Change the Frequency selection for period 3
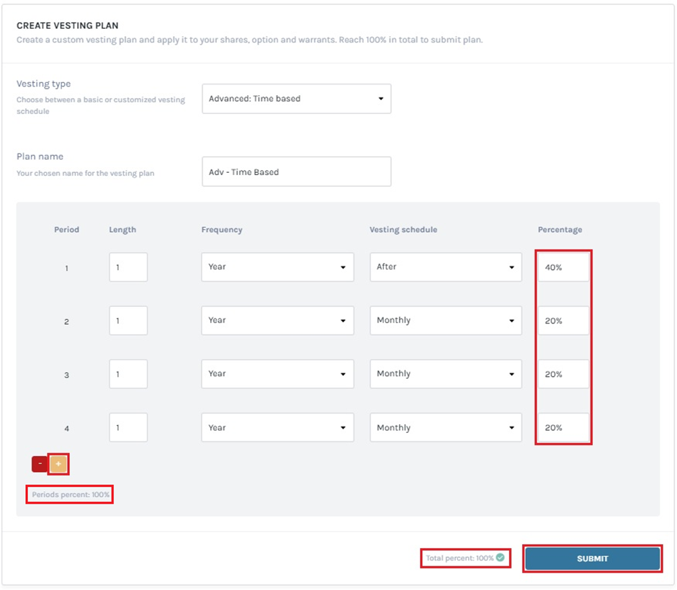 pyautogui.click(x=277, y=373)
